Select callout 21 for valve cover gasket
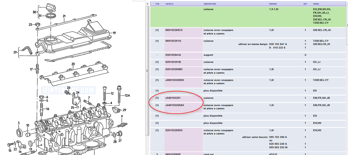The height and width of the screenshot is (155, 348). [64, 16]
